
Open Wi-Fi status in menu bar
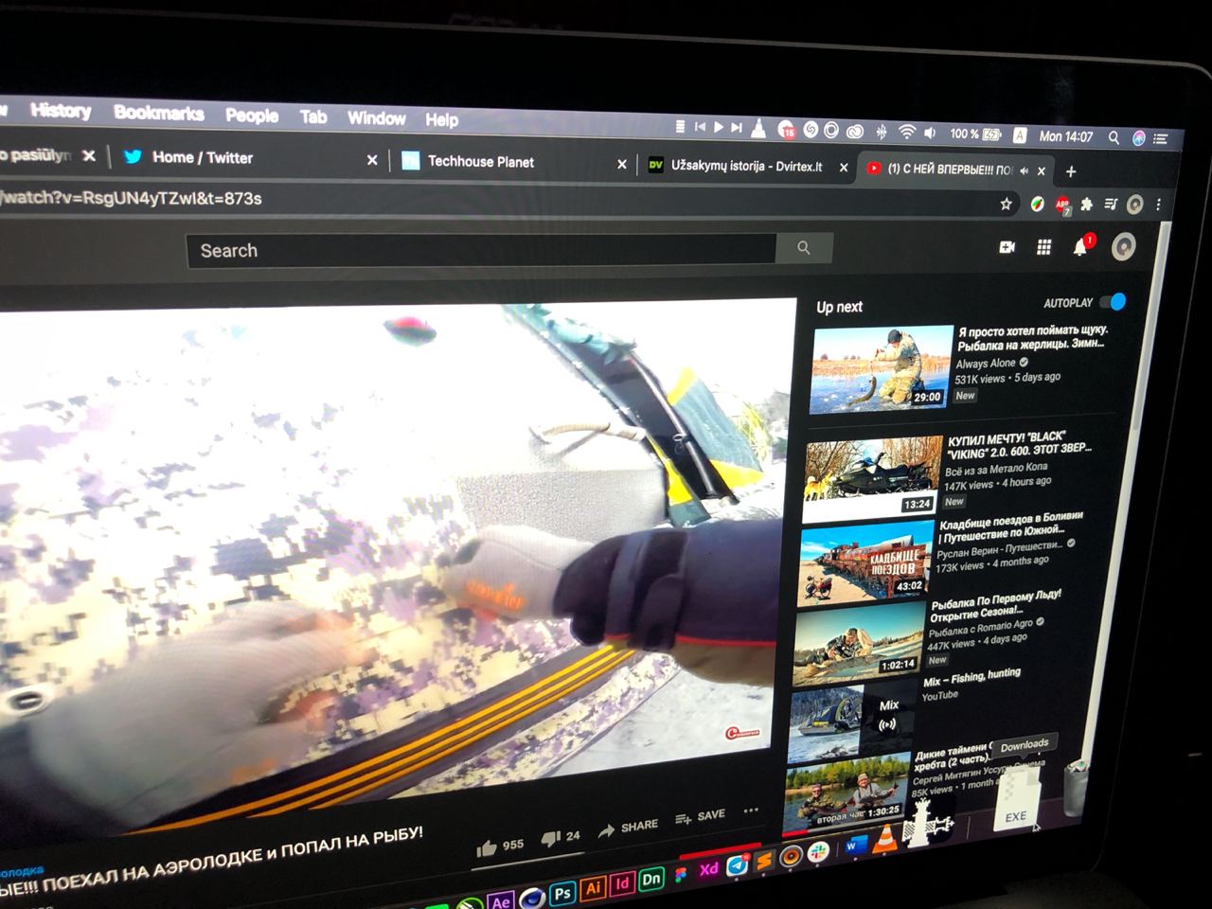pyautogui.click(x=906, y=132)
